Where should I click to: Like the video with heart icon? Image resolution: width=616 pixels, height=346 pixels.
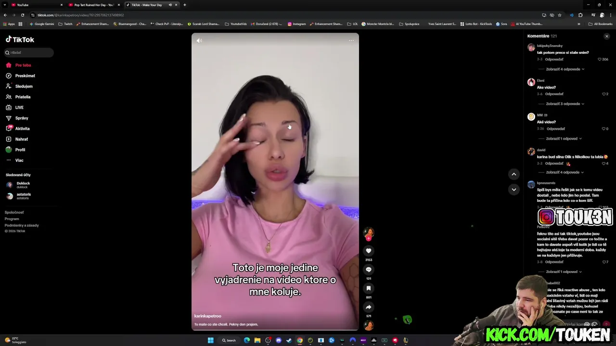coord(369,251)
